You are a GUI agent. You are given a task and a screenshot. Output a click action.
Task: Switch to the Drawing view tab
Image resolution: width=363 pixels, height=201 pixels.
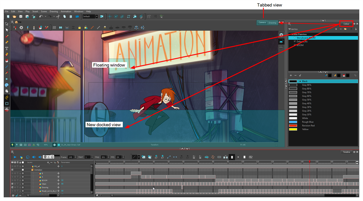point(272,23)
